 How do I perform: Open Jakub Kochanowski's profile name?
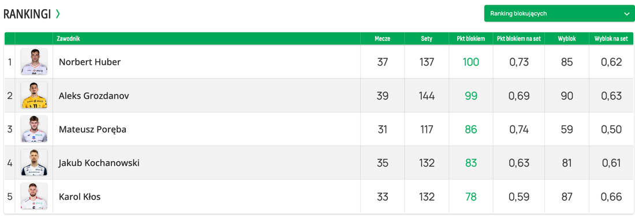point(99,163)
